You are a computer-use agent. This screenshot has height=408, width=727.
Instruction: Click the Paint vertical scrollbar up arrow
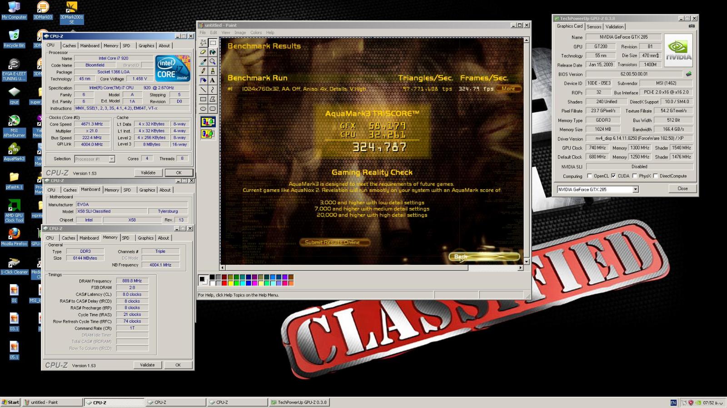point(526,40)
